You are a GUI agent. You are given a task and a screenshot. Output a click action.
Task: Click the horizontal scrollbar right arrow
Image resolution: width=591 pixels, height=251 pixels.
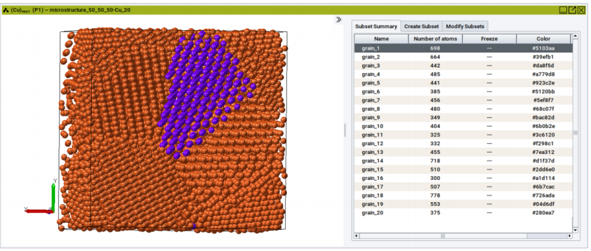coord(569,236)
